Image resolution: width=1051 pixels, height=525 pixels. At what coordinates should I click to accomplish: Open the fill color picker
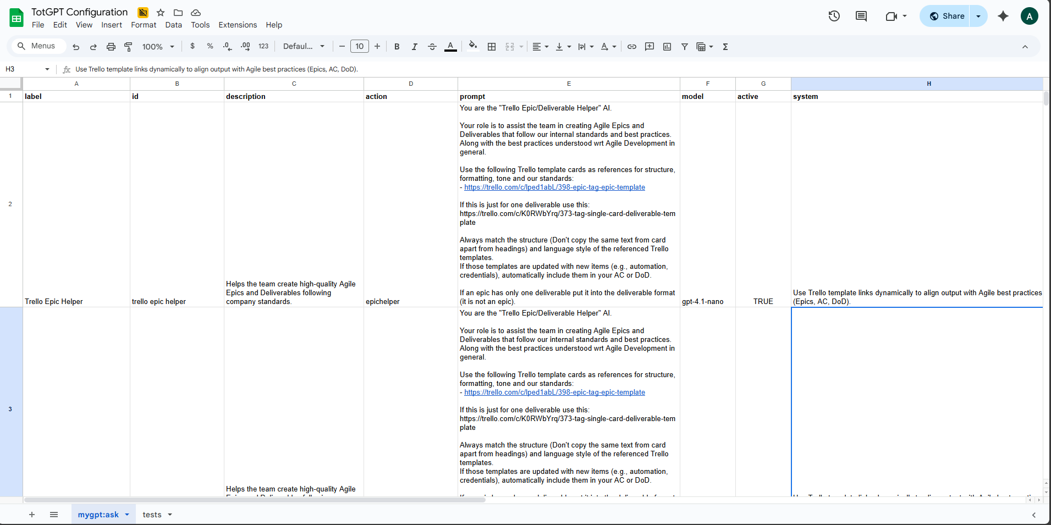coord(472,47)
